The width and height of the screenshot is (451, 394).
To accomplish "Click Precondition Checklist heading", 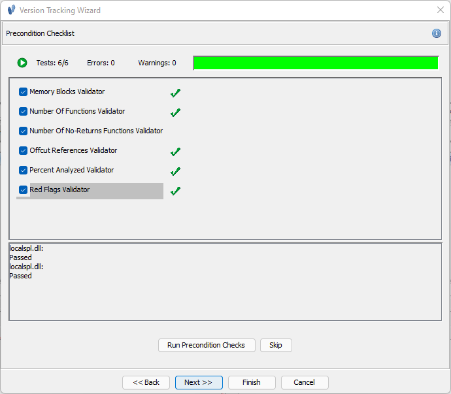I will coord(40,33).
